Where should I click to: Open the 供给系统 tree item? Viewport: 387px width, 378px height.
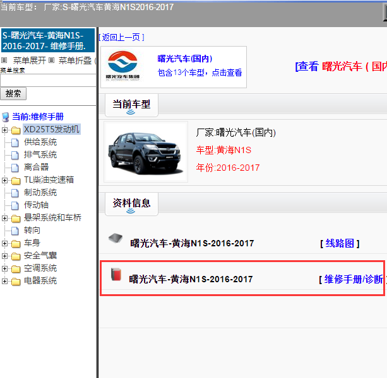click(x=40, y=142)
